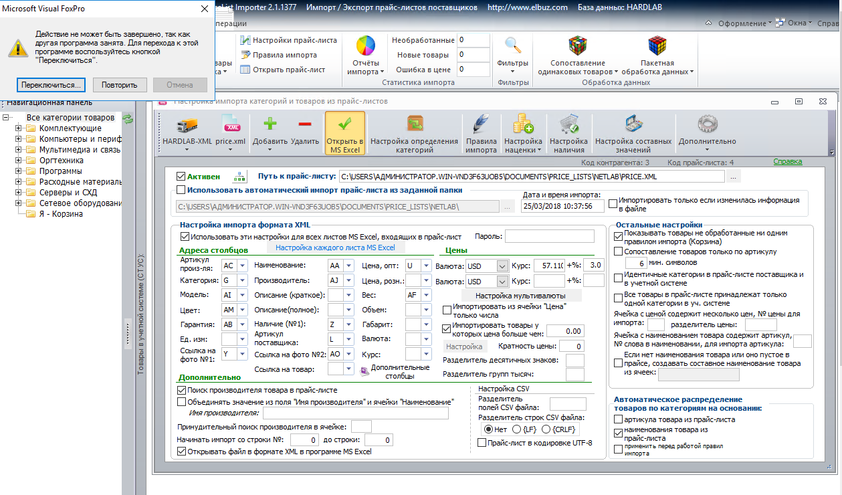Click the refresh icon beside Все категории товаров
The image size is (842, 495).
click(128, 118)
